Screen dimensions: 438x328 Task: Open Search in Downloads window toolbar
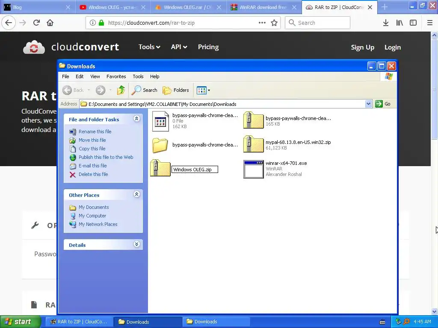(145, 90)
